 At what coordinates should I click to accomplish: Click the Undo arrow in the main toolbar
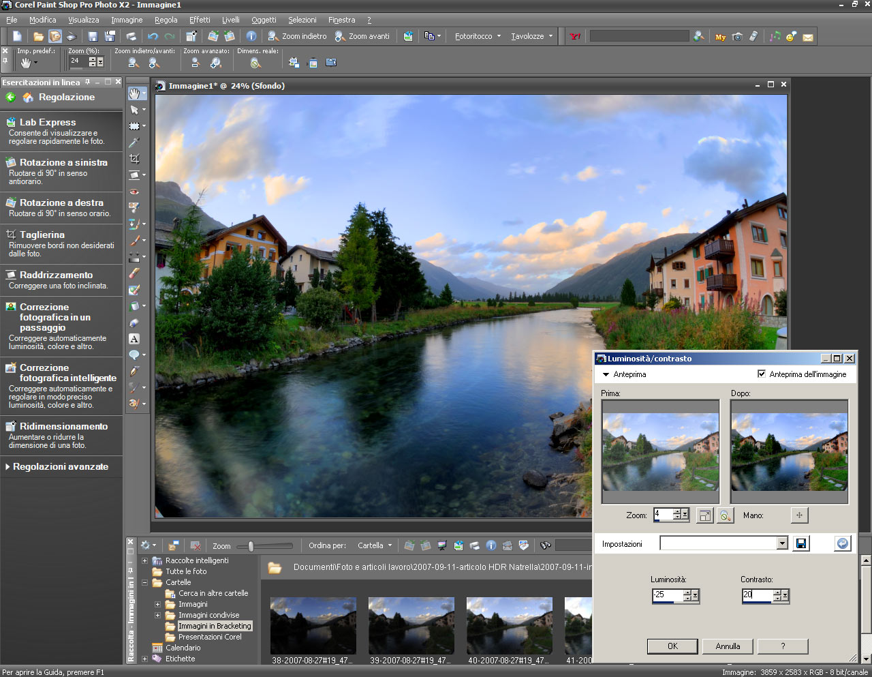153,36
